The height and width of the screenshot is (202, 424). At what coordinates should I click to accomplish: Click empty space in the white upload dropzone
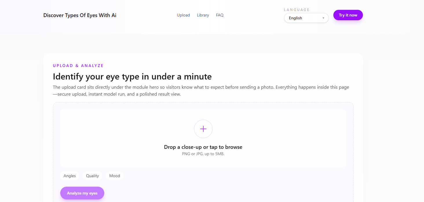click(x=116, y=136)
